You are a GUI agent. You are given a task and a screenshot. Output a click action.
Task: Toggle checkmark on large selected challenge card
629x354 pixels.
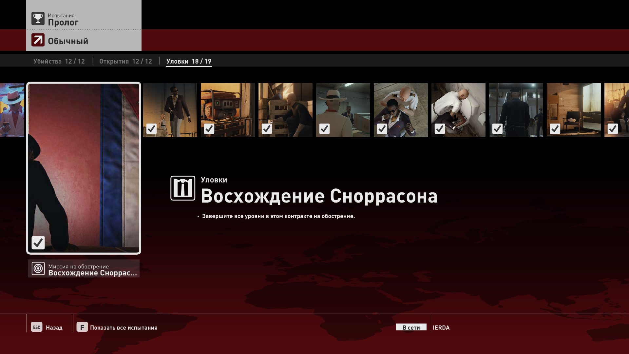coord(38,243)
